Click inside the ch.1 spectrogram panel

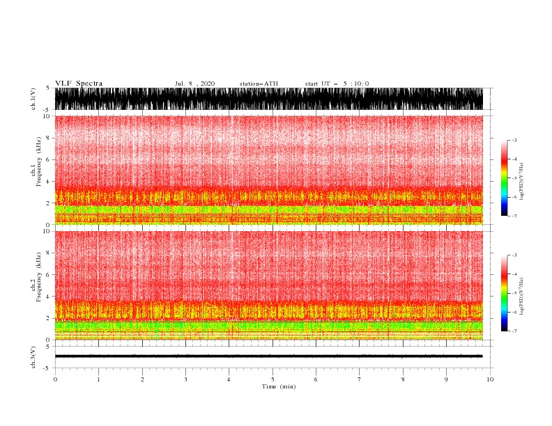pos(268,170)
